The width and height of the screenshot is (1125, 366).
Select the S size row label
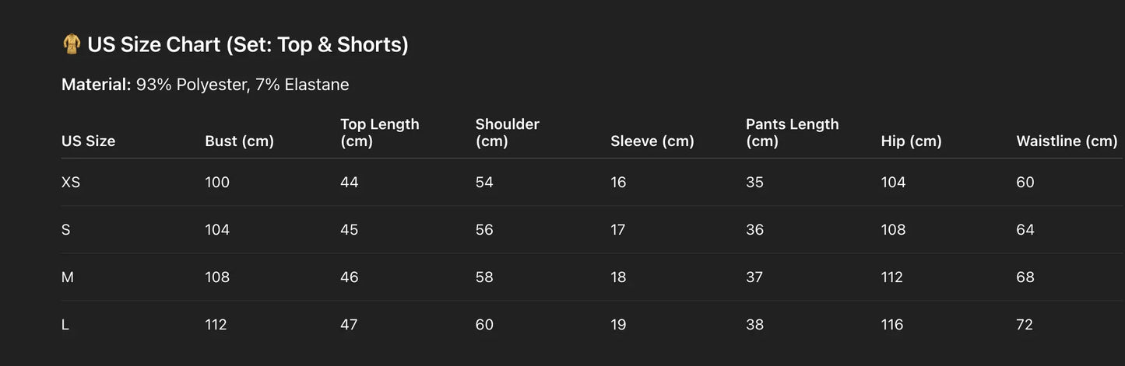coord(66,230)
